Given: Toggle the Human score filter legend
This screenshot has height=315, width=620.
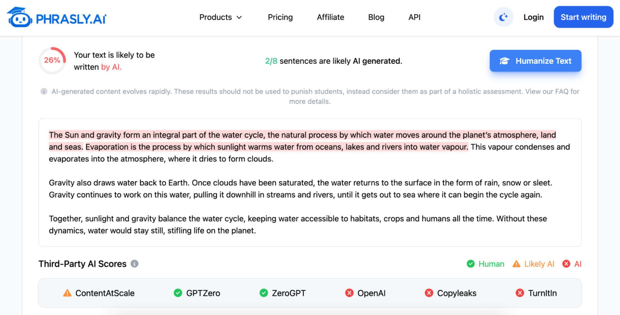Looking at the screenshot, I should point(485,264).
